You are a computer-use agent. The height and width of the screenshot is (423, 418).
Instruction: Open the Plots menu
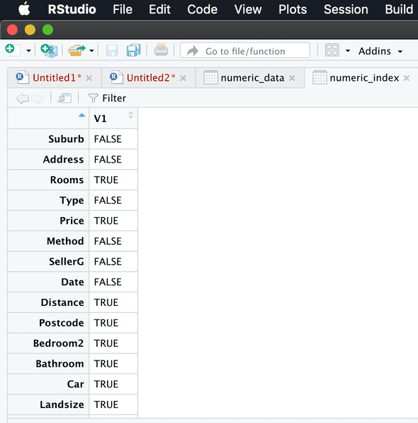click(x=293, y=9)
